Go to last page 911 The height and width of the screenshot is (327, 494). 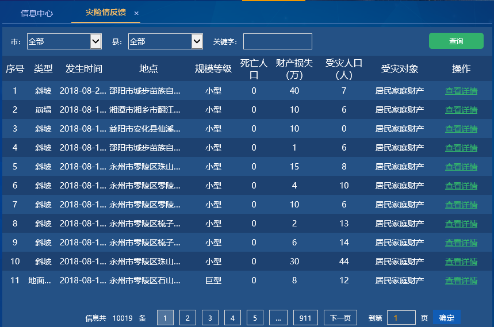click(x=305, y=318)
